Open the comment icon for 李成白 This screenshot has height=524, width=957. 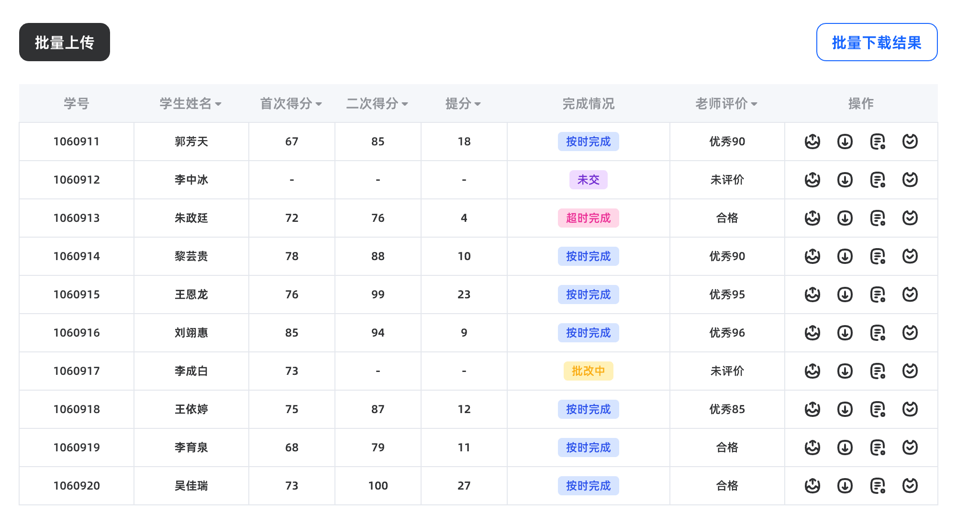pos(878,371)
